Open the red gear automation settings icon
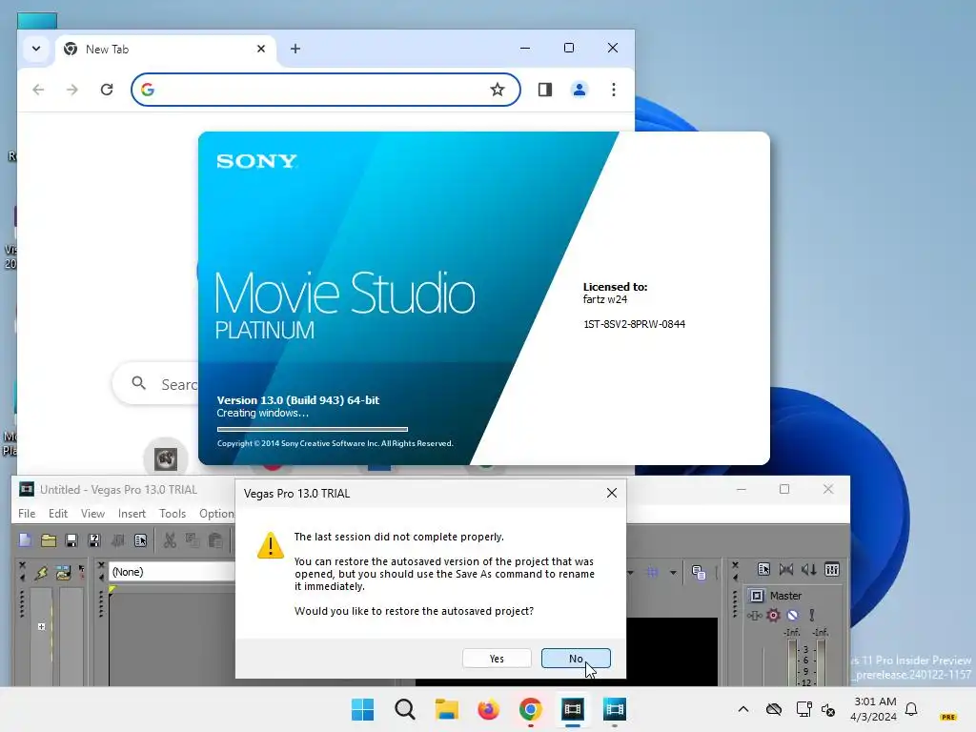 (773, 616)
